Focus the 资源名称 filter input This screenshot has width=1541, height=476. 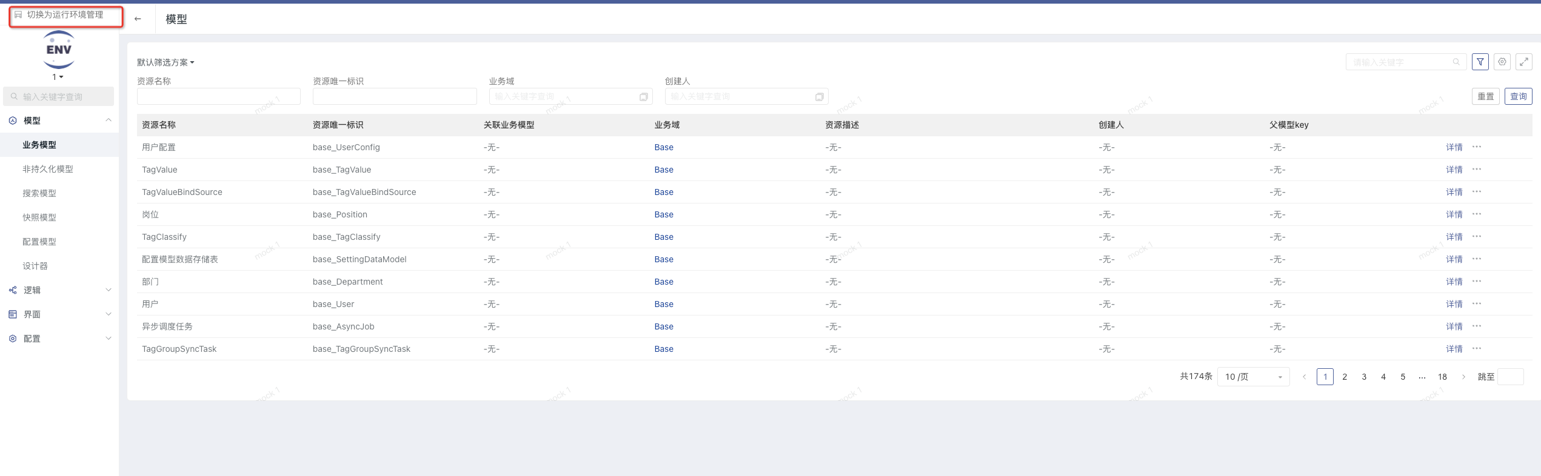click(x=219, y=97)
